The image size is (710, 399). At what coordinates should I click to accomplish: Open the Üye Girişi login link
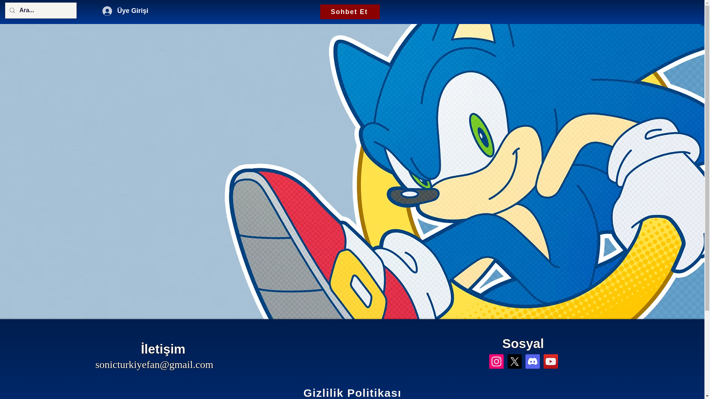pos(132,11)
